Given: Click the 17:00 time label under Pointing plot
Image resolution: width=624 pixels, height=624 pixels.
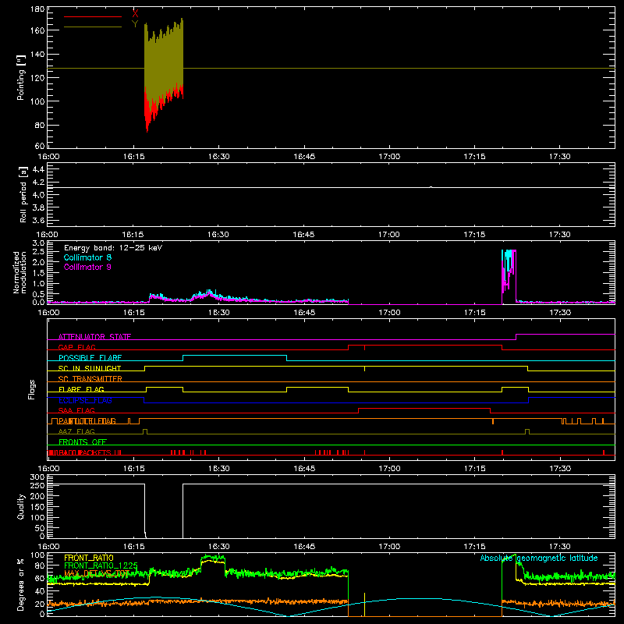Looking at the screenshot, I should pyautogui.click(x=389, y=157).
